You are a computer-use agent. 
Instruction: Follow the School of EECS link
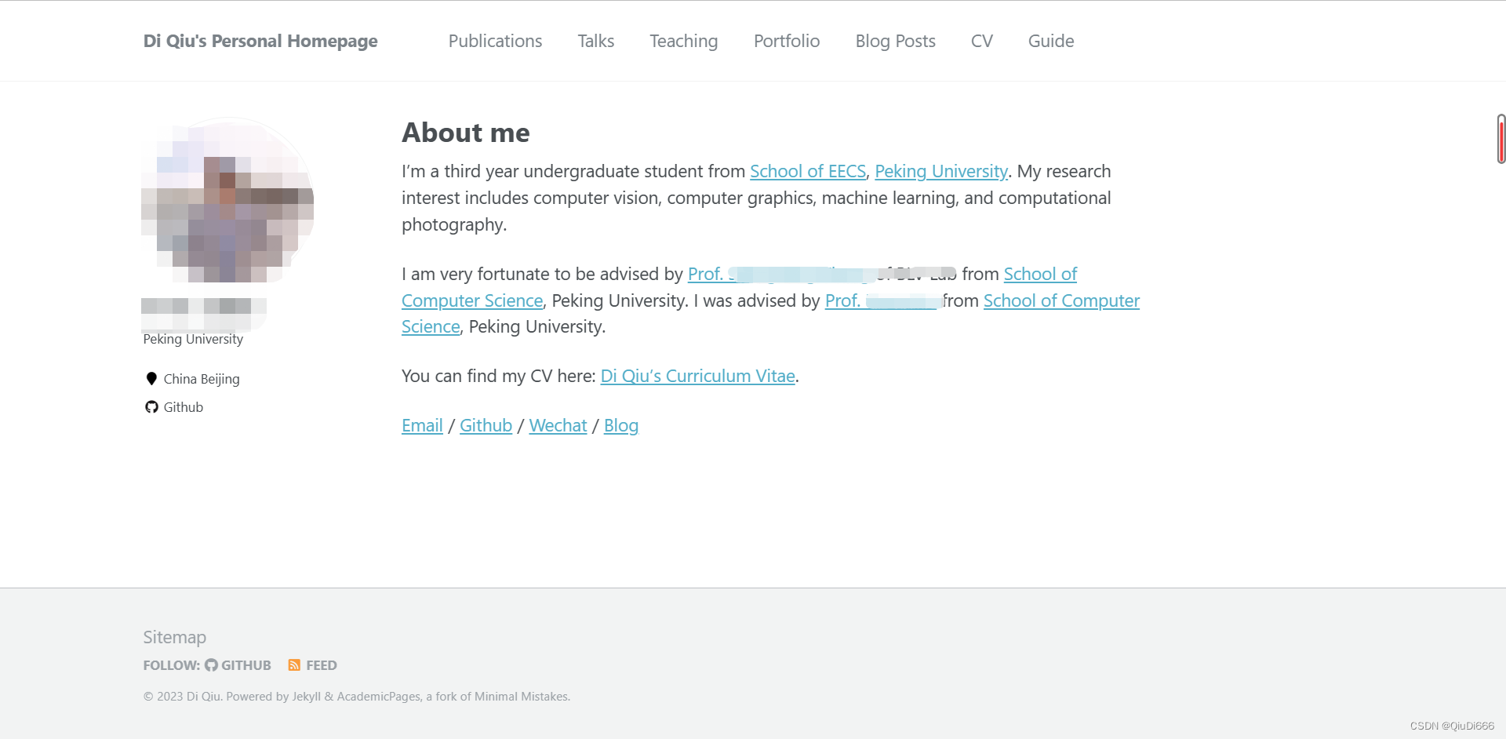pos(808,171)
